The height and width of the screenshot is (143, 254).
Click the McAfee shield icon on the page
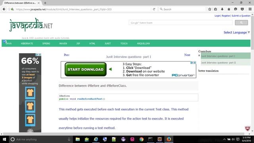click(x=247, y=129)
